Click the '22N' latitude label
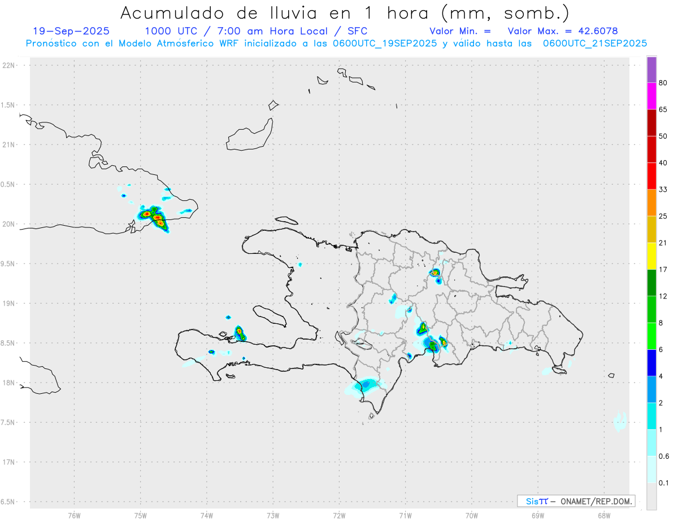Viewport: 678px width, 523px height. click(x=9, y=65)
